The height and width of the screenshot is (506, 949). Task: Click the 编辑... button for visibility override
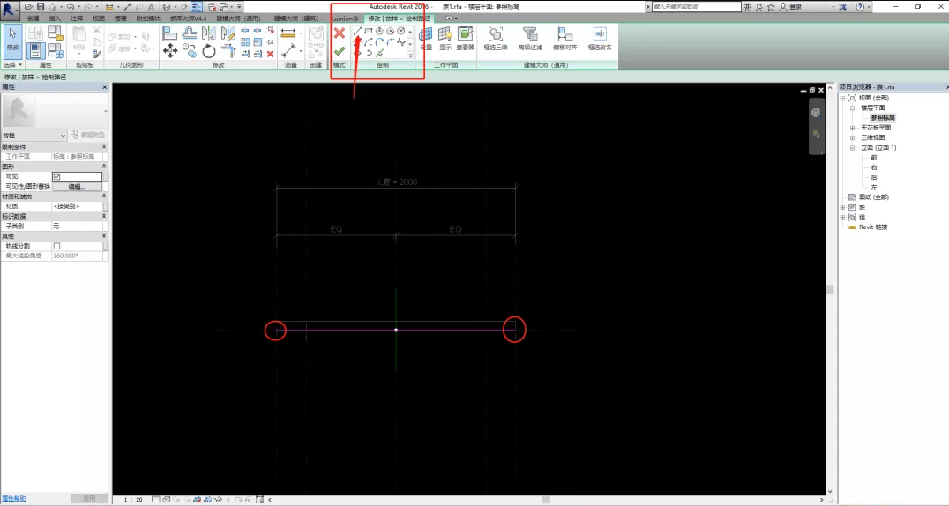[x=76, y=187]
